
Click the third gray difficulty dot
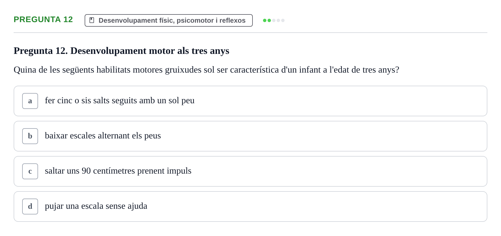(x=274, y=20)
